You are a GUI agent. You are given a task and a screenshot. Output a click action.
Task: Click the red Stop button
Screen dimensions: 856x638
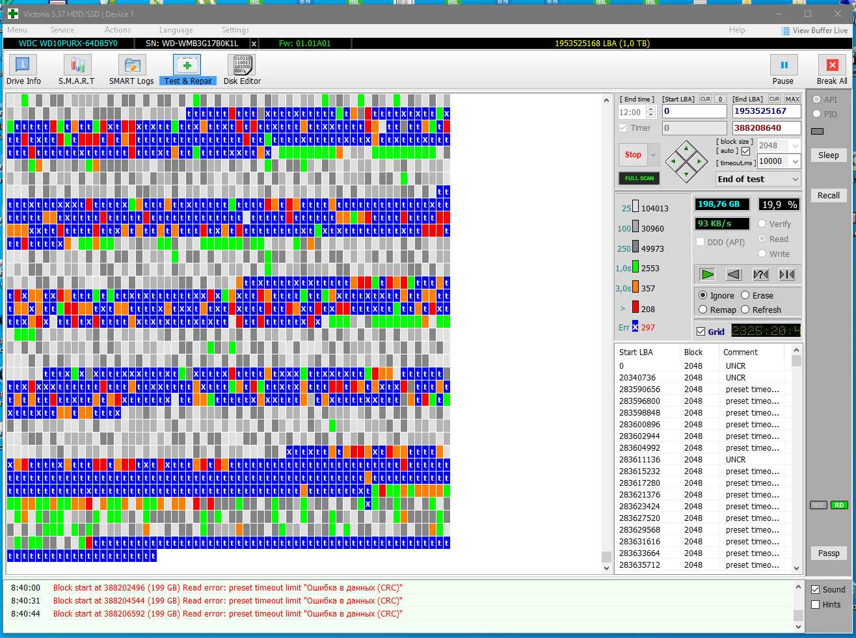tap(633, 155)
